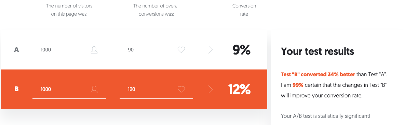Image resolution: width=404 pixels, height=125 pixels.
Task: Click the person icon in row B
Action: click(x=94, y=89)
